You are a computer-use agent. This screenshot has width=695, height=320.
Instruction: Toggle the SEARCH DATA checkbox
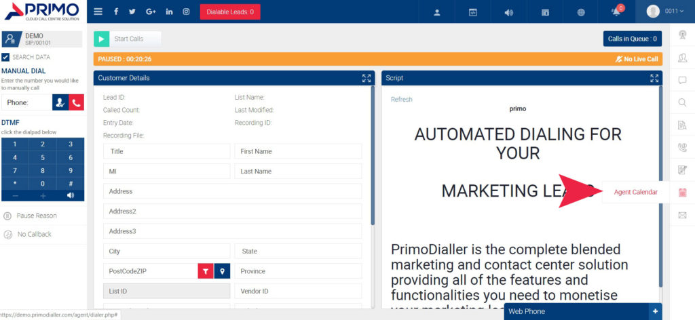click(5, 57)
